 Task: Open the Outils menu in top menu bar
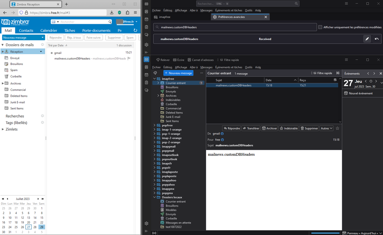coord(249,10)
